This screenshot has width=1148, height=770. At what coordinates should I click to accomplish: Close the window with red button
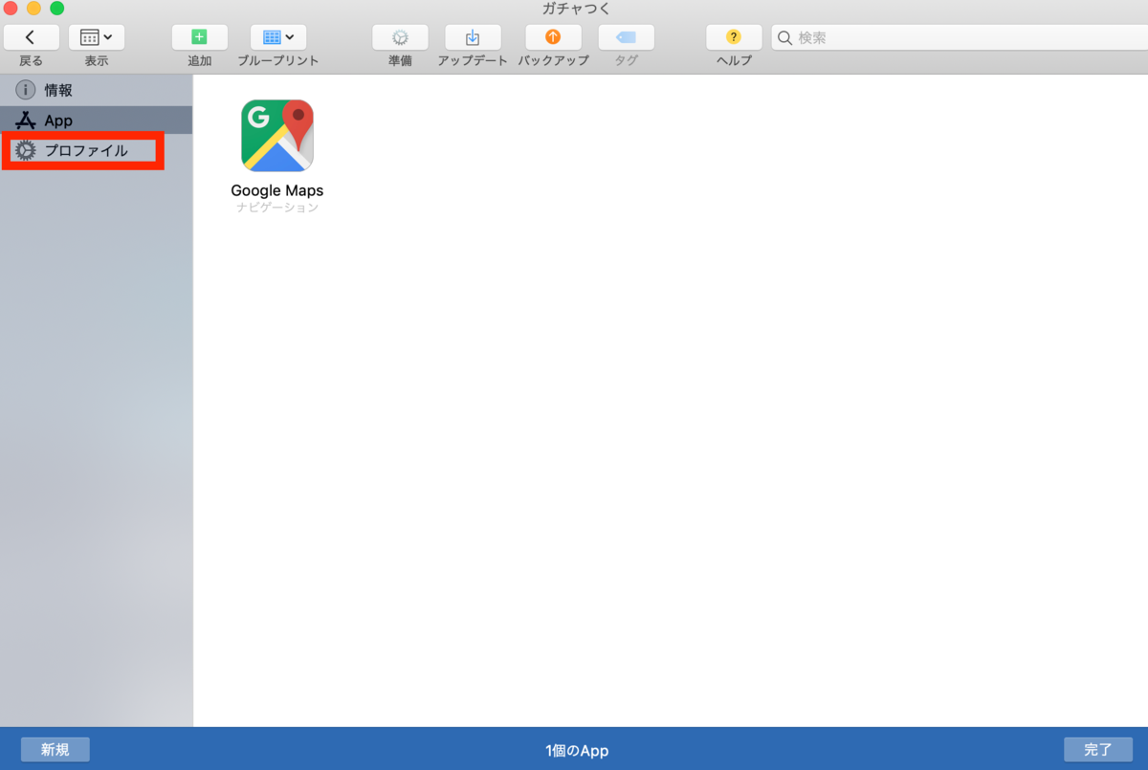(x=11, y=9)
